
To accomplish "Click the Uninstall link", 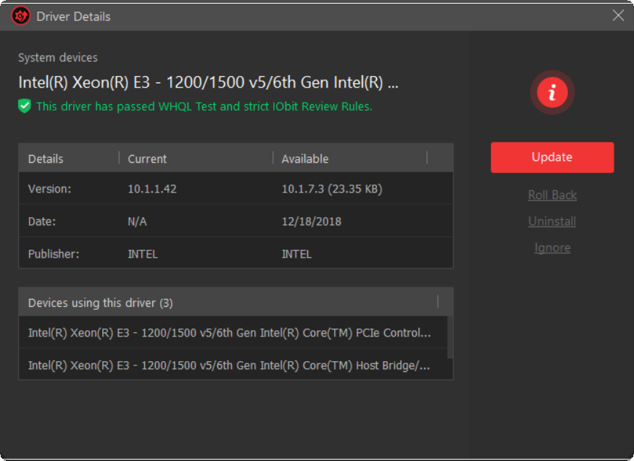I will pyautogui.click(x=552, y=221).
